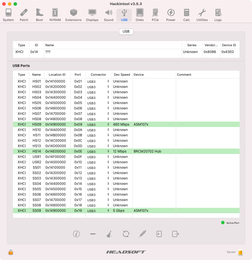Click vendor value 0x8086
This screenshot has height=260, width=252.
tap(210, 52)
